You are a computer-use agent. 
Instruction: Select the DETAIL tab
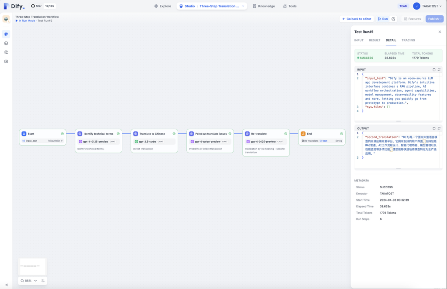391,40
